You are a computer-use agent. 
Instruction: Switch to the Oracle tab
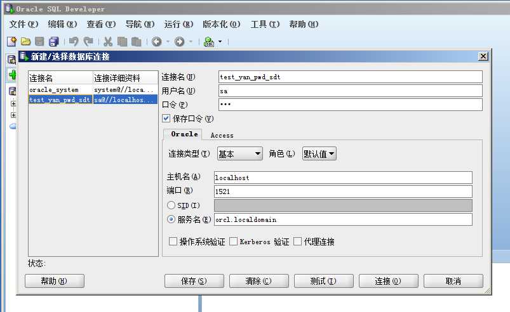[184, 134]
